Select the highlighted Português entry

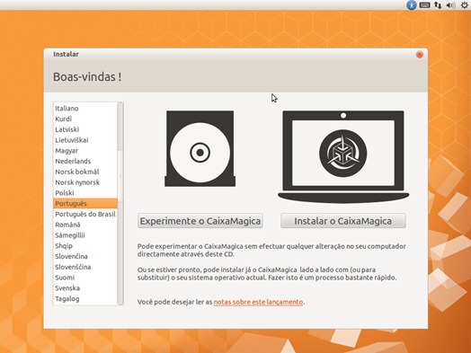[85, 204]
